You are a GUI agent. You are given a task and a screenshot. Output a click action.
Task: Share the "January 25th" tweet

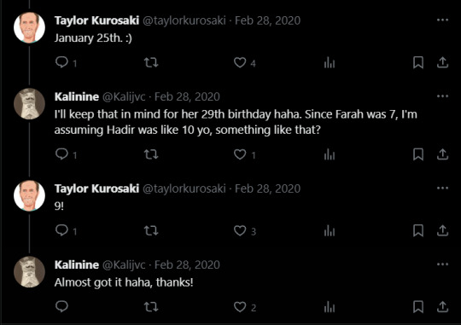(442, 62)
